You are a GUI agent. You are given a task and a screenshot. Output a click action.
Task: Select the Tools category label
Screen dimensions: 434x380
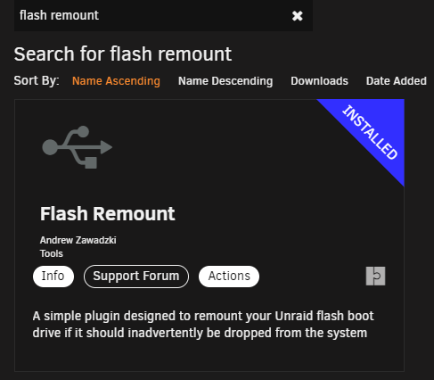coord(52,253)
